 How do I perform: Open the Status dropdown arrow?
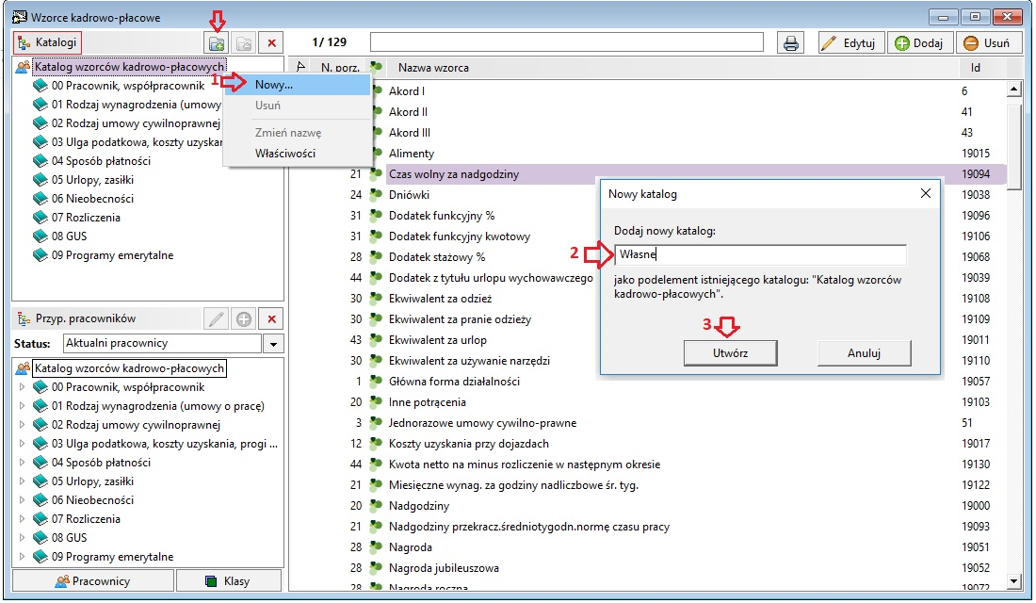point(273,344)
